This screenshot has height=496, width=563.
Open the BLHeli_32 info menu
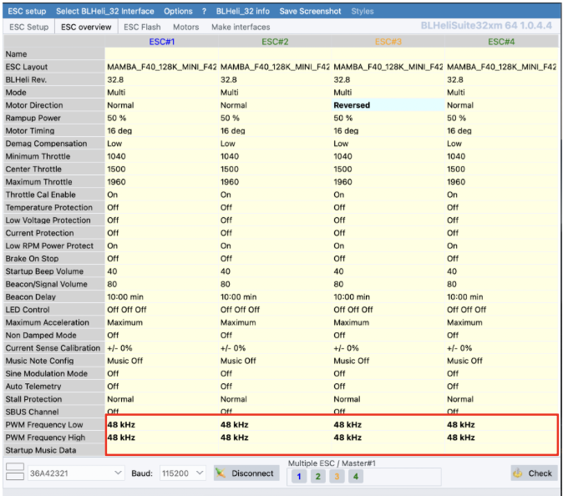click(x=242, y=12)
